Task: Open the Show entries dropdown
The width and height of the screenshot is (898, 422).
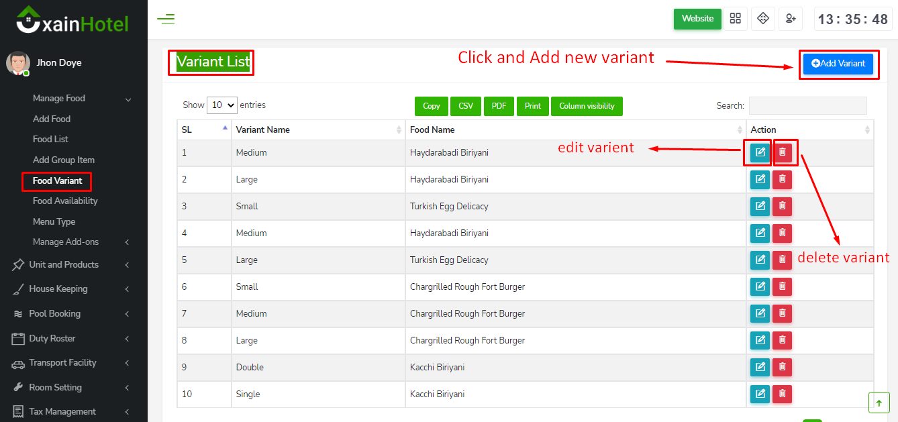Action: [x=222, y=105]
